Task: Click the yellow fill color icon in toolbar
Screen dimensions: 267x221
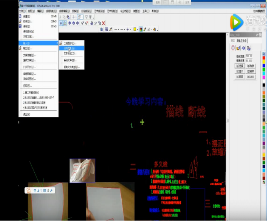Action: (135, 29)
